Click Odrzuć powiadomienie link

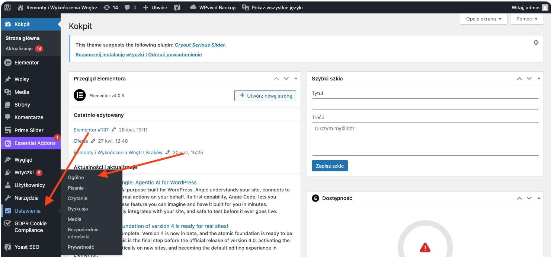tap(175, 54)
